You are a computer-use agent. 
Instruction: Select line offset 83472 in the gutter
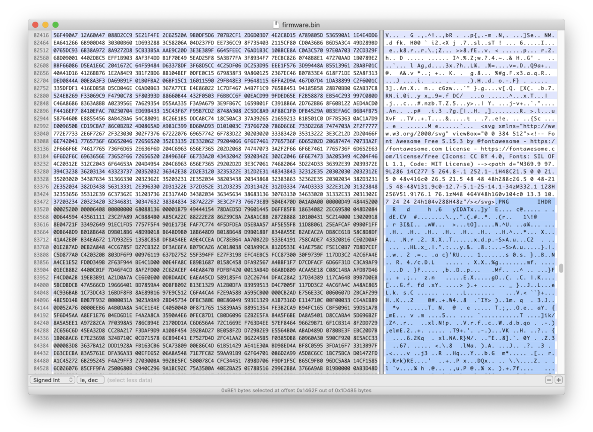click(x=41, y=202)
